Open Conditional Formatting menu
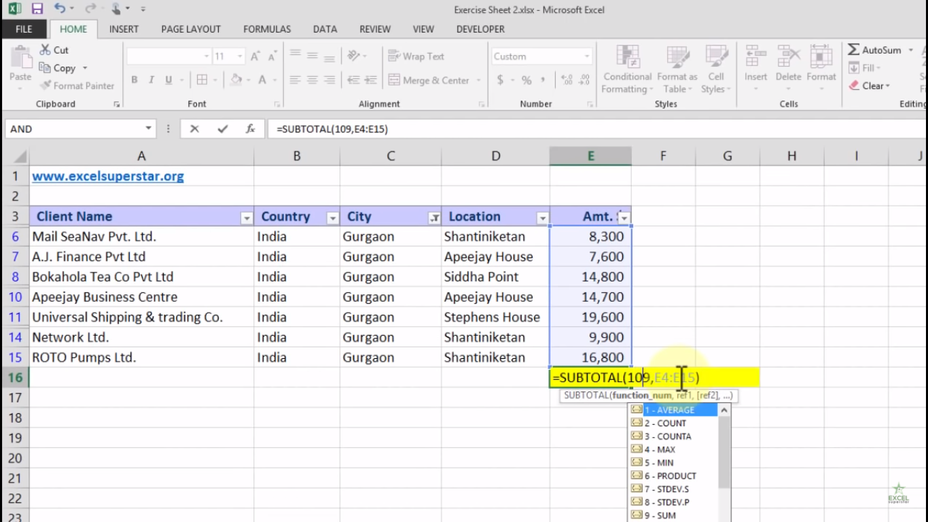Screen dimensions: 928x522 tap(627, 69)
